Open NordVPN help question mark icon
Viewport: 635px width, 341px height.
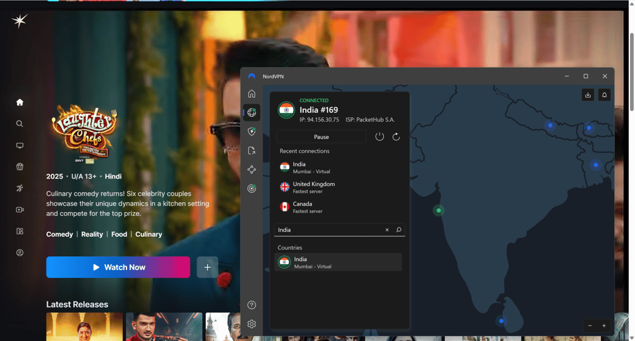pos(252,305)
